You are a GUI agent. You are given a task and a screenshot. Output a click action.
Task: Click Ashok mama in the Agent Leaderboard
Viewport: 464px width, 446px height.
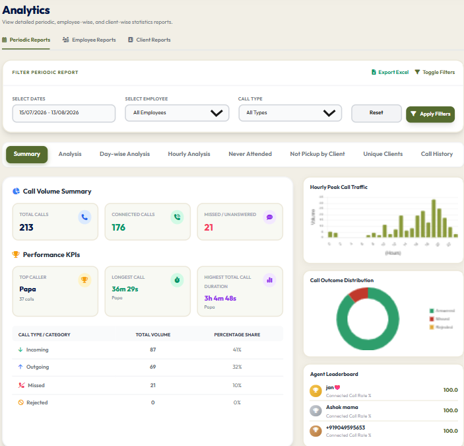click(342, 407)
